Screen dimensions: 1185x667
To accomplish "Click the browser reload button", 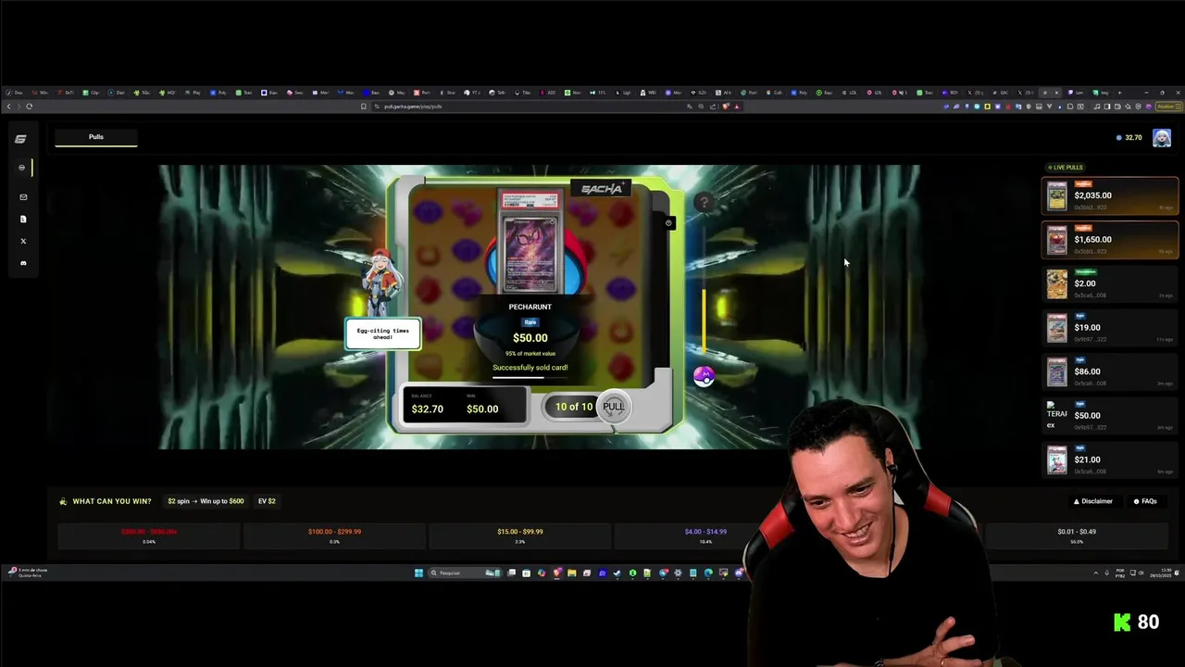I will click(30, 107).
